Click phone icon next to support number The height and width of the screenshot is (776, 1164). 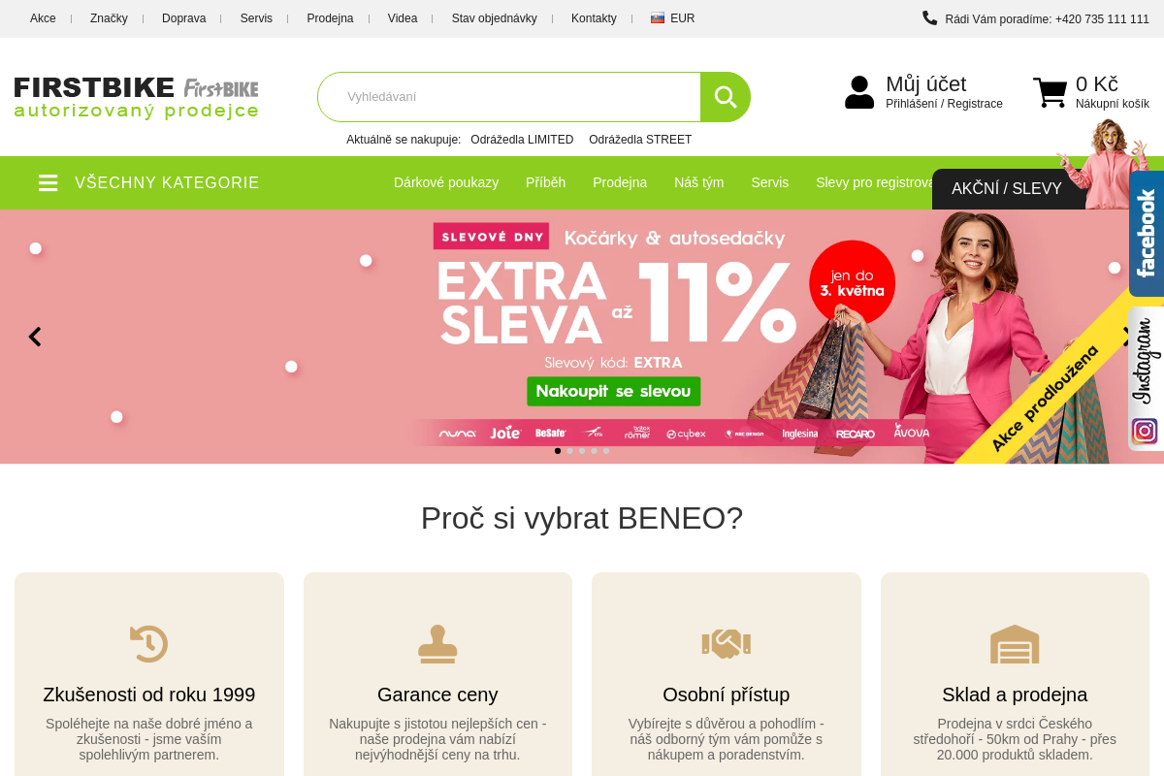929,17
